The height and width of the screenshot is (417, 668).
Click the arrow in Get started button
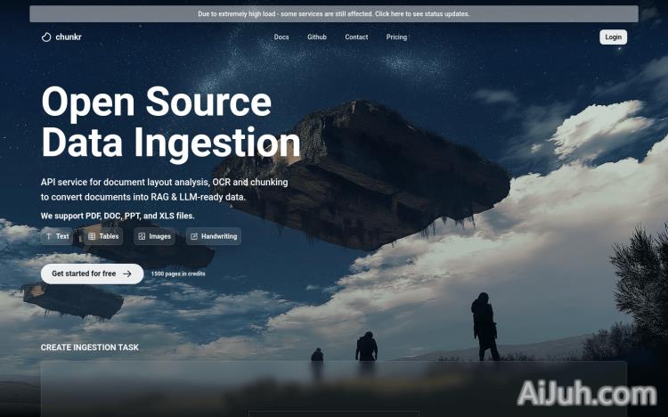tap(127, 274)
